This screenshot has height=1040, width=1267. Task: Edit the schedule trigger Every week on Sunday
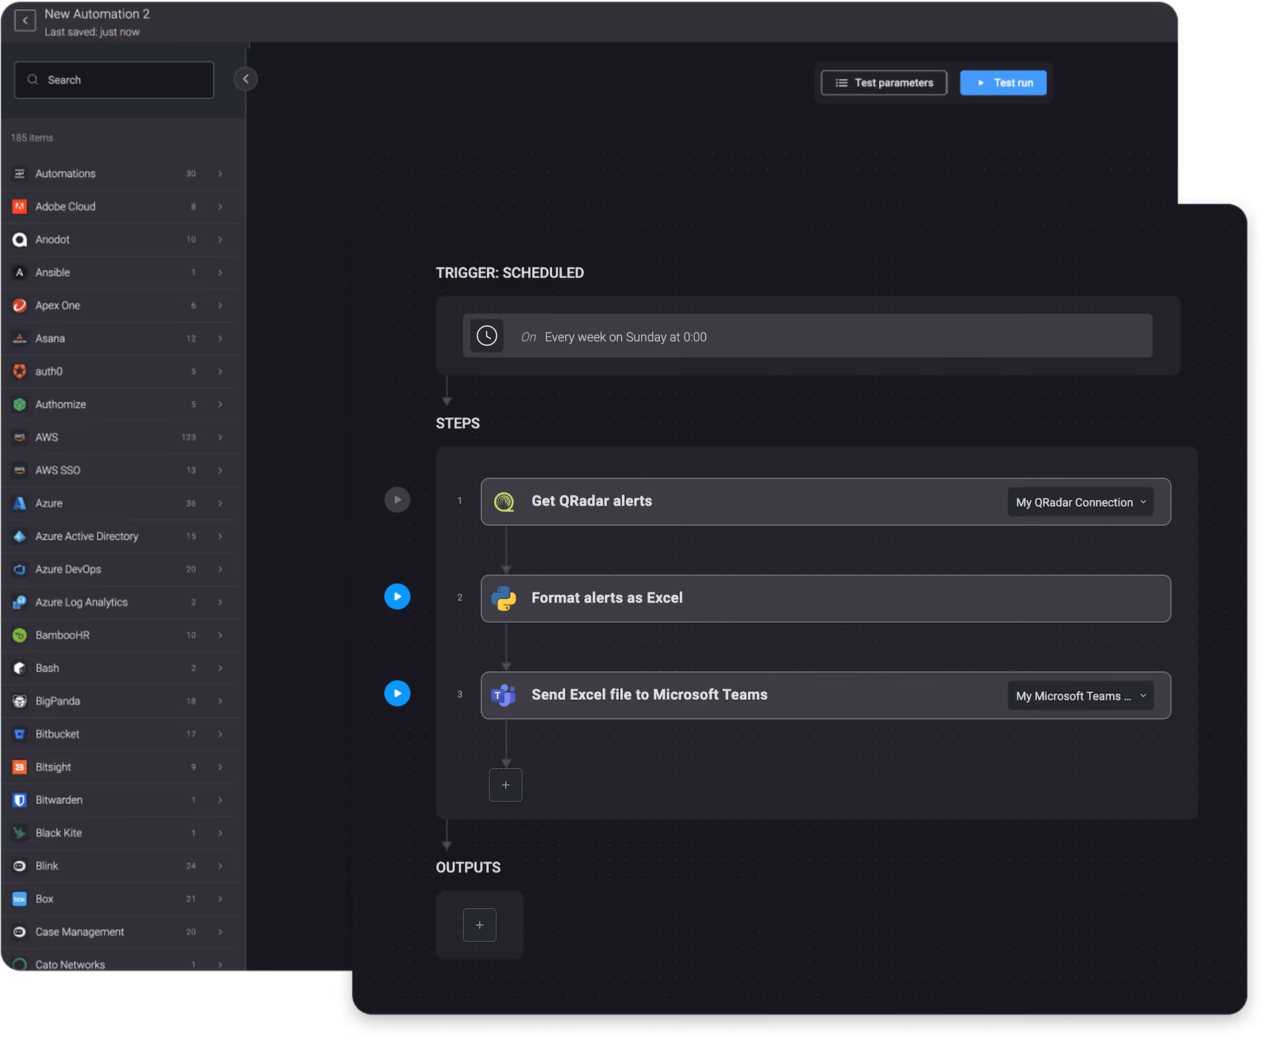coord(808,336)
